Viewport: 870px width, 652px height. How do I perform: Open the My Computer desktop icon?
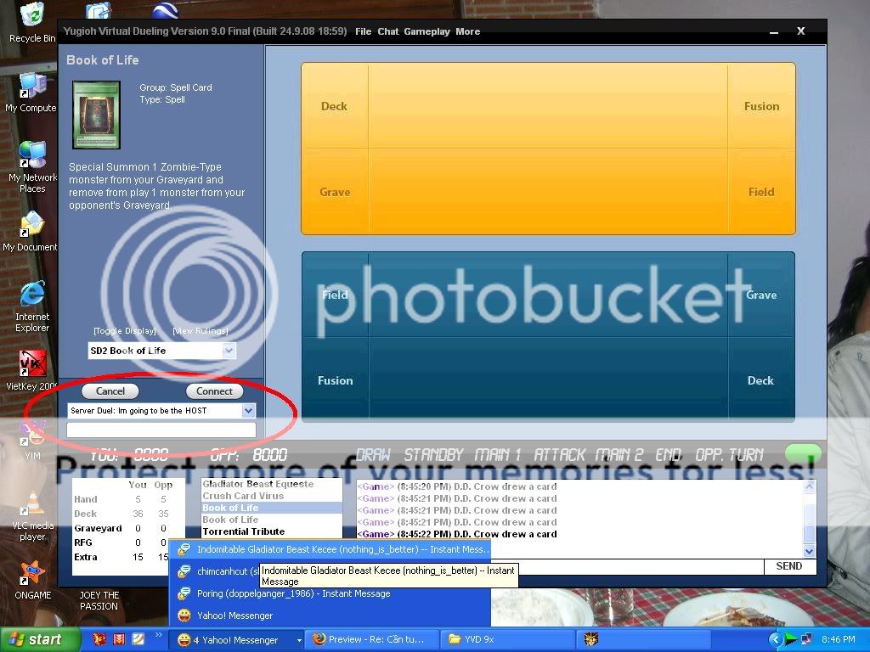click(x=31, y=93)
